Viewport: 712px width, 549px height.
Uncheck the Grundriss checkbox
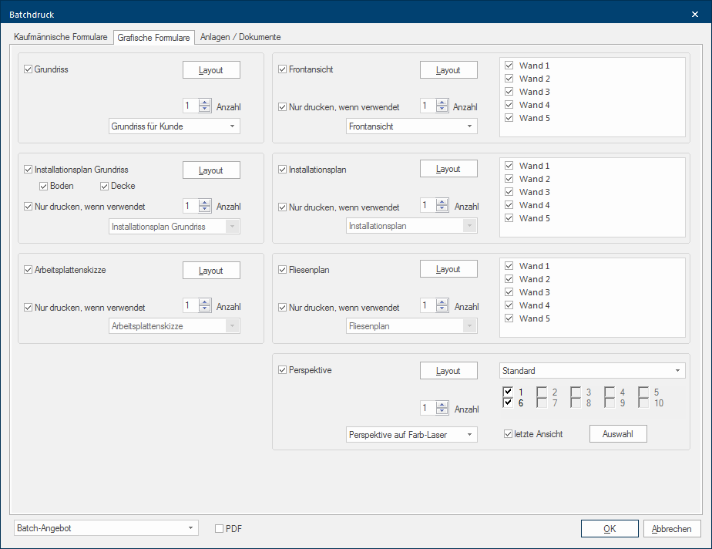pyautogui.click(x=29, y=69)
